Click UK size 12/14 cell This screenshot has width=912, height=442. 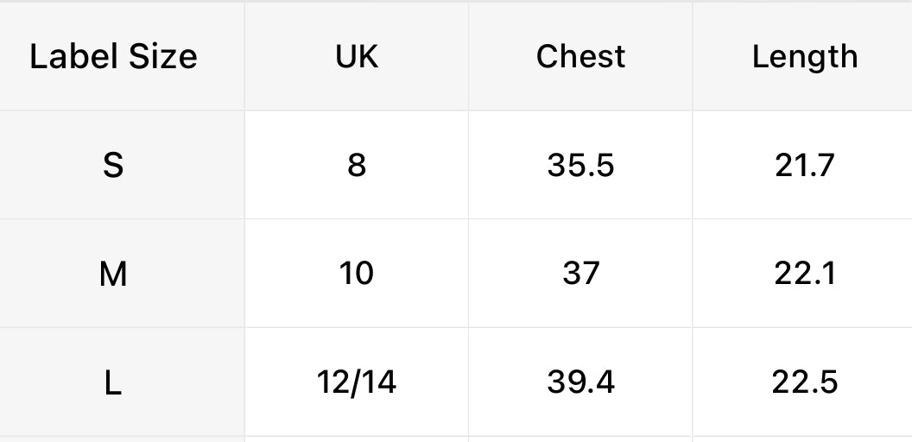coord(357,382)
